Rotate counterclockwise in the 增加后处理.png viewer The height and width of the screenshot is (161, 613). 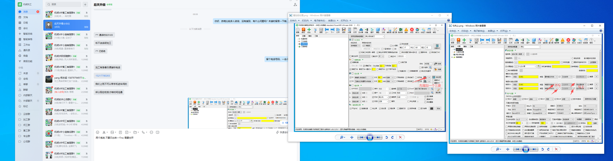(x=387, y=137)
